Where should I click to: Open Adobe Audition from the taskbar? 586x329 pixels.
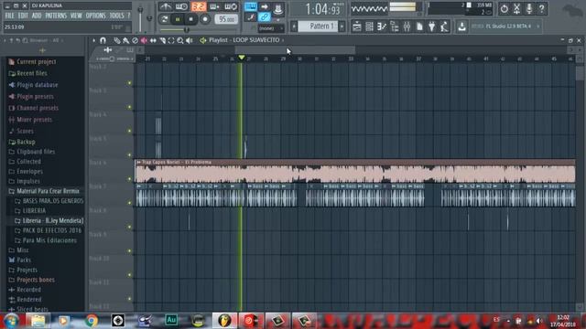coord(171,320)
